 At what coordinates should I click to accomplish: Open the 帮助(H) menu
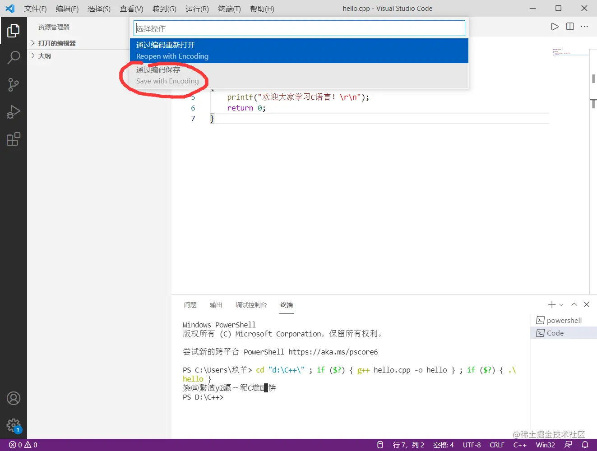(x=262, y=9)
